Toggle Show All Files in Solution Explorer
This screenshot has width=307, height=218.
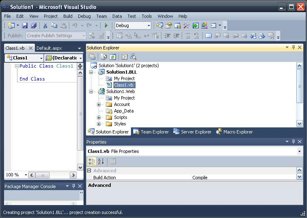pos(103,57)
